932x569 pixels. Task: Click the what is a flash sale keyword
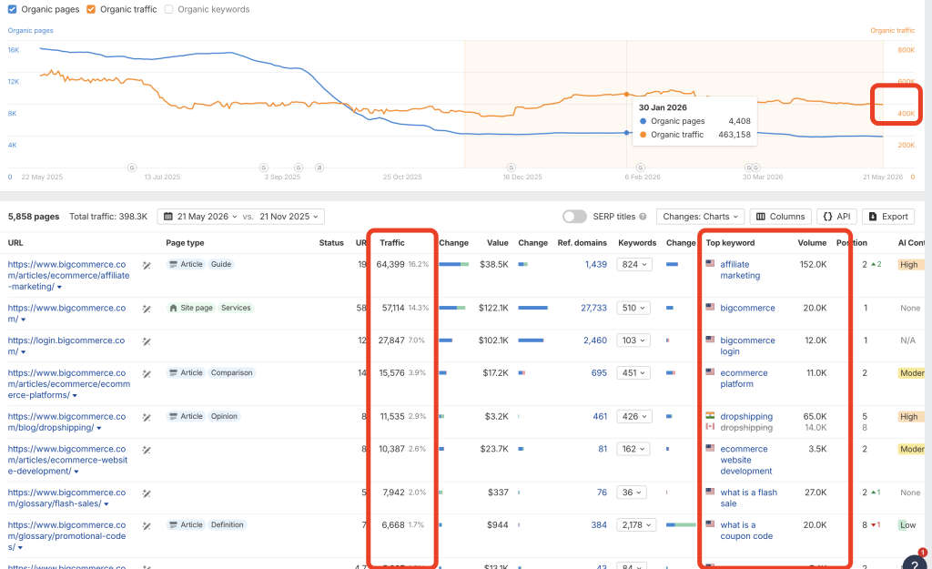coord(748,498)
